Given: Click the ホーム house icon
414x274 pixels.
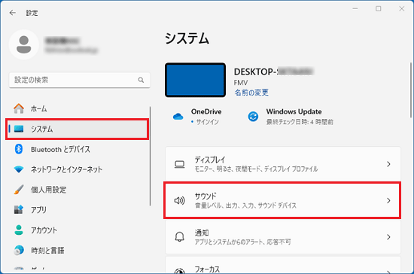Looking at the screenshot, I should (x=19, y=108).
